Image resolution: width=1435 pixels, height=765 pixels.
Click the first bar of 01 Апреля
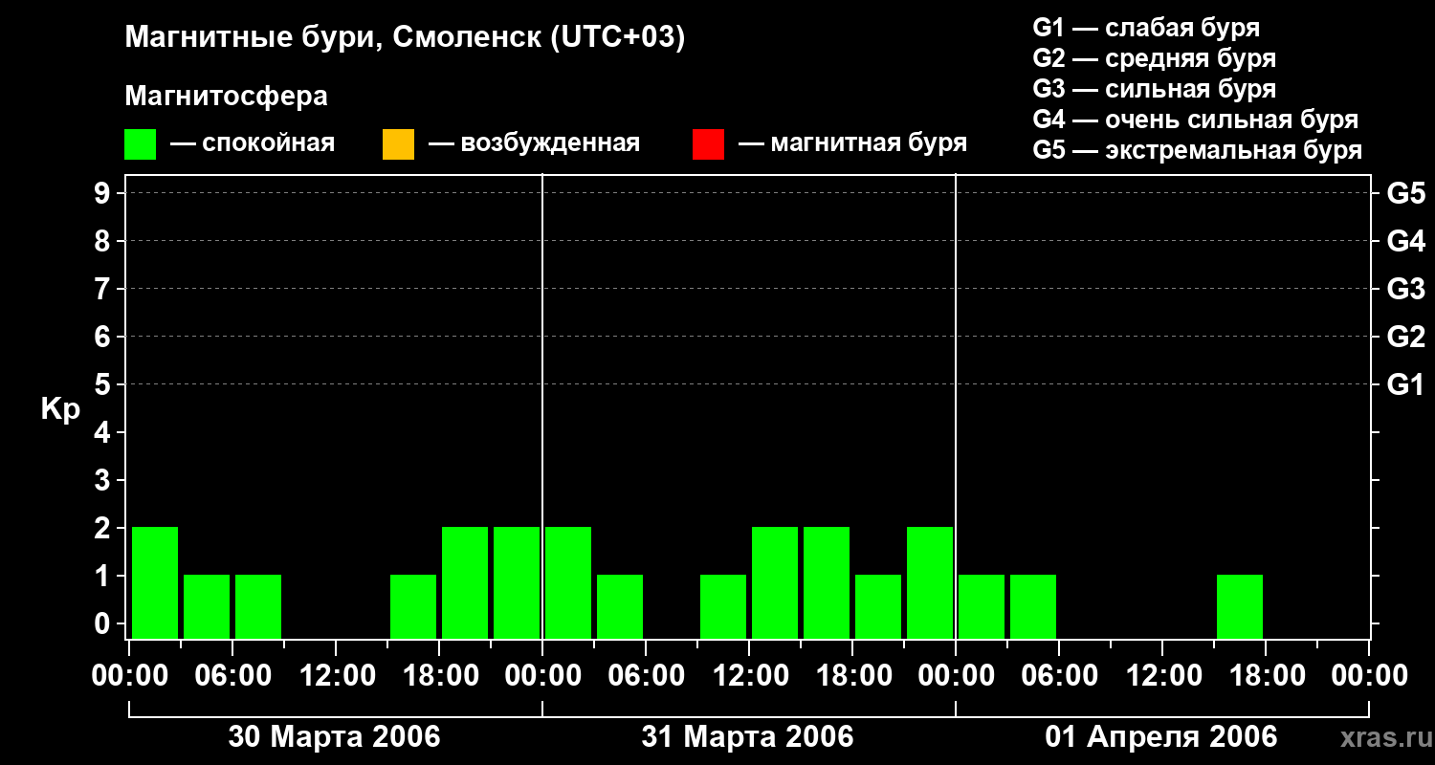click(982, 606)
